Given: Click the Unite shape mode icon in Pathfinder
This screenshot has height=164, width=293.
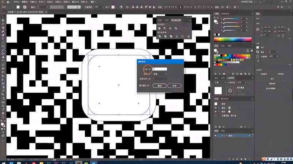Looking at the screenshot, I should [159, 28].
